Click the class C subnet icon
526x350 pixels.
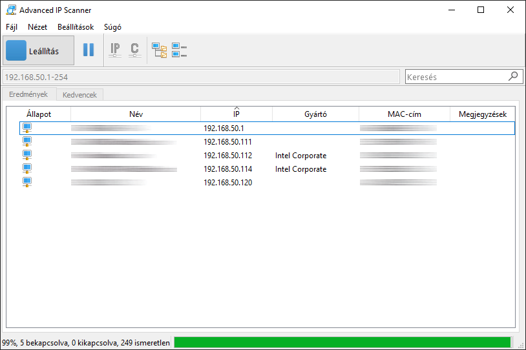pyautogui.click(x=134, y=50)
